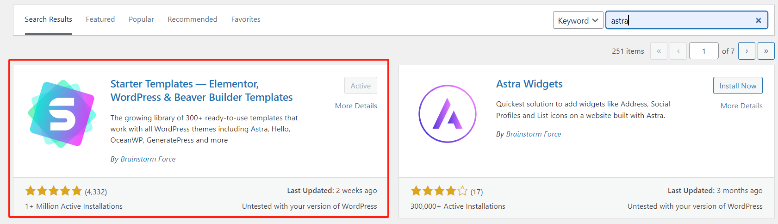Image resolution: width=778 pixels, height=224 pixels.
Task: Click the current page number field
Action: tap(704, 51)
